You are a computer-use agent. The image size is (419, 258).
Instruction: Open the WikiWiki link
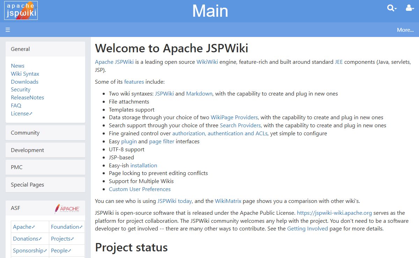[207, 62]
